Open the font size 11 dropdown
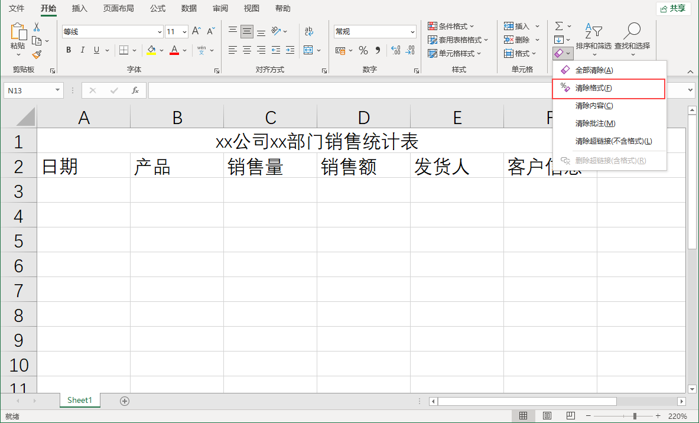The width and height of the screenshot is (699, 423). click(184, 32)
